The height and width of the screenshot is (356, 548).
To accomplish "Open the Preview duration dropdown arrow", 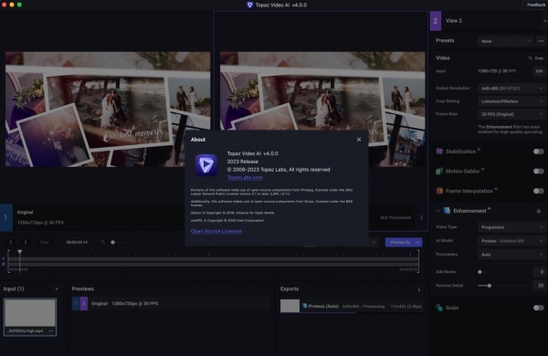I will (418, 242).
